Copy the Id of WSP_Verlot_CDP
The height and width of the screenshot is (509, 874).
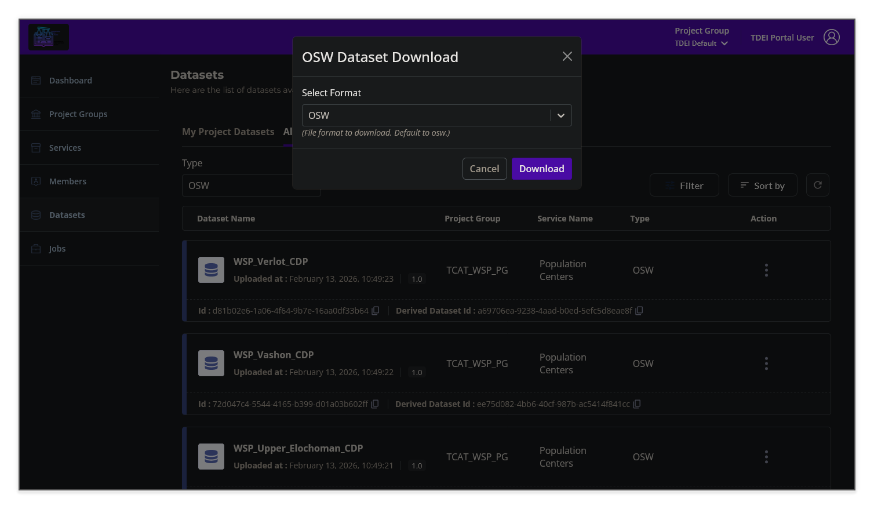point(375,310)
